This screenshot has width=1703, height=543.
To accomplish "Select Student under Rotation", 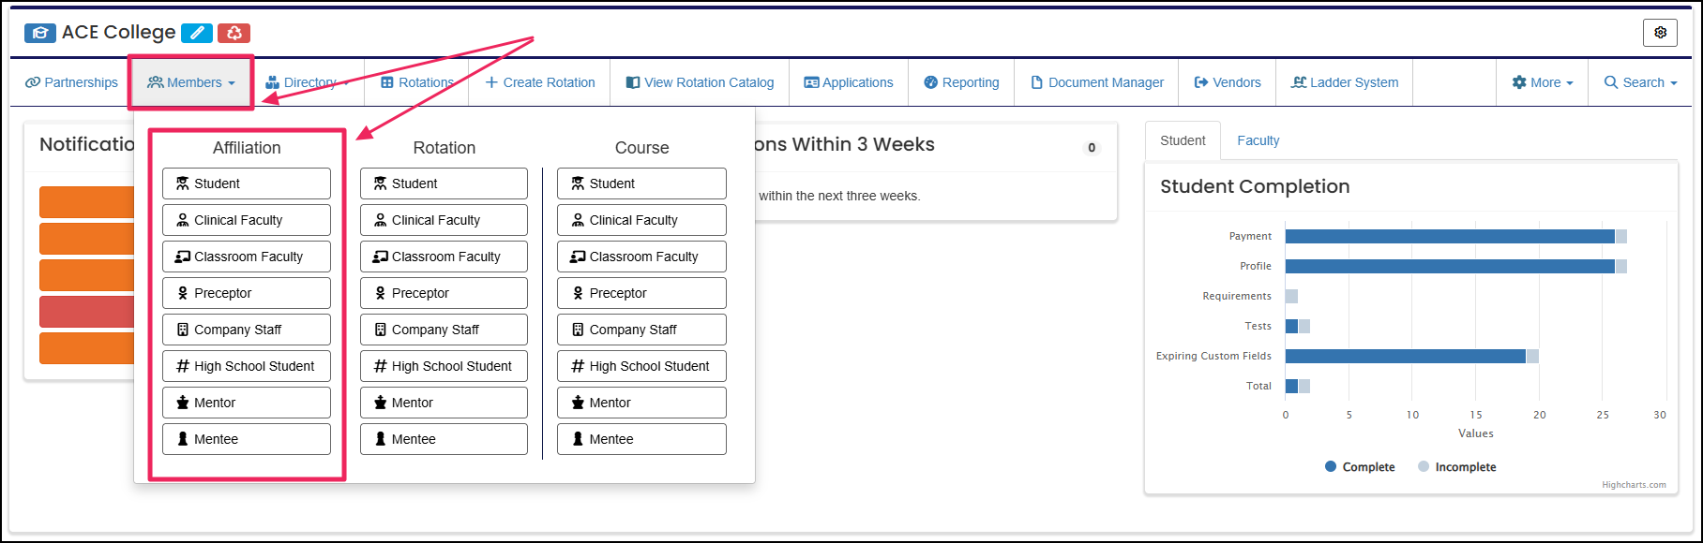I will (x=444, y=183).
